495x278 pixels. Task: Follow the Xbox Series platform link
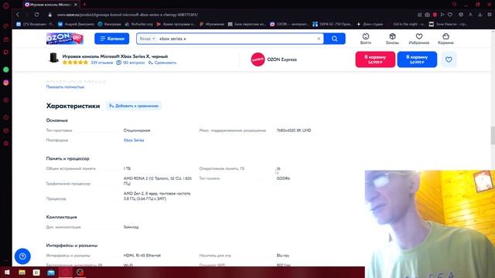pos(134,141)
